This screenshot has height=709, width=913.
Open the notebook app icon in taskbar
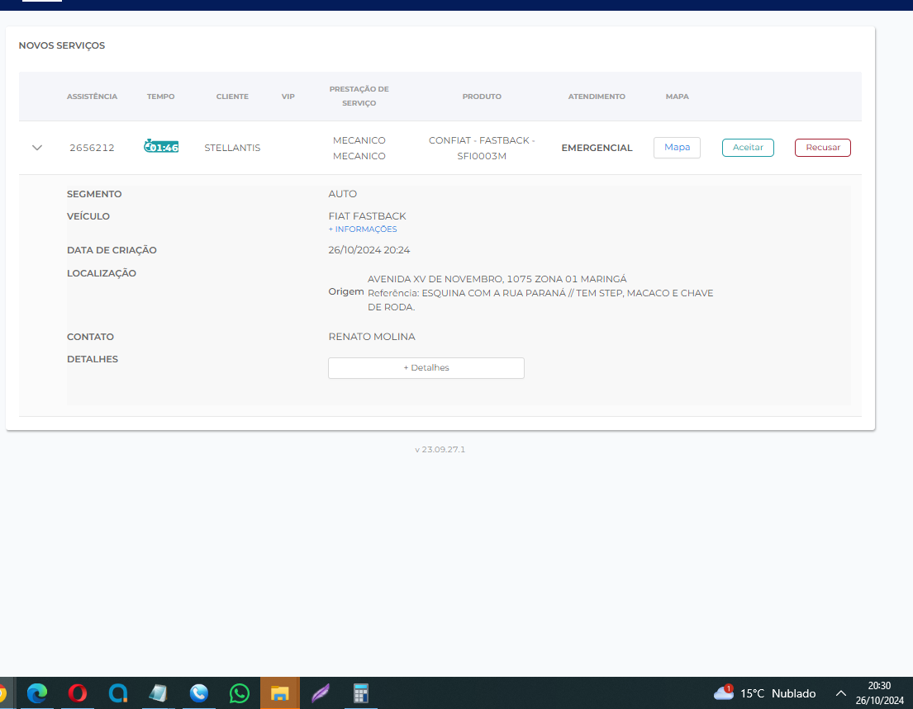tap(158, 693)
